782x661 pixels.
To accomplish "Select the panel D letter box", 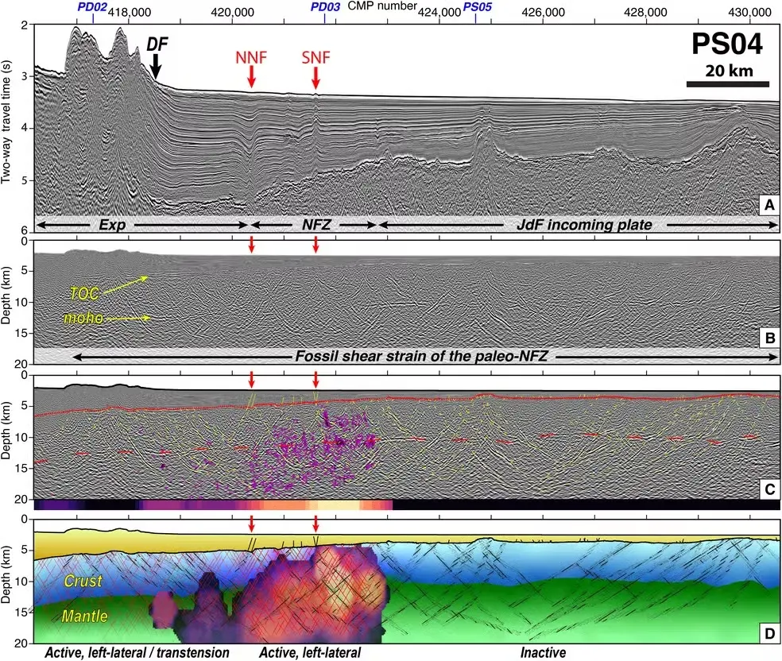I will point(768,632).
